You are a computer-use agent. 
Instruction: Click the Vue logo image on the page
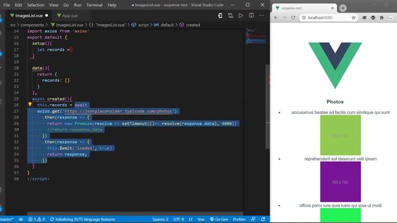(x=335, y=66)
